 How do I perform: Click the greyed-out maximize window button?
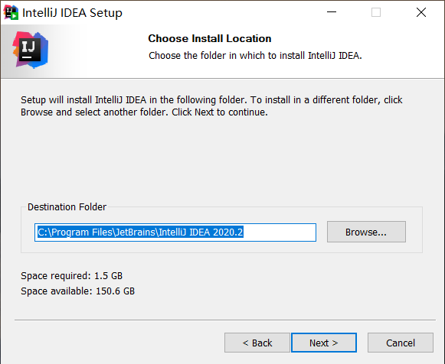point(376,12)
